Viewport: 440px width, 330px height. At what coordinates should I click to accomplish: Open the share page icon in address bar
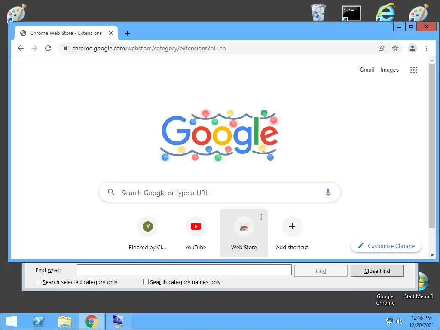point(381,48)
